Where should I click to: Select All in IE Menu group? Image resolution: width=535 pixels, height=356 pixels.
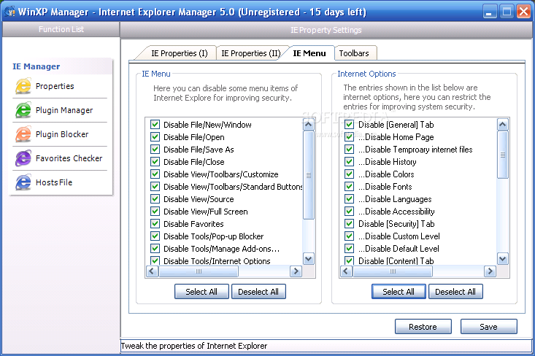[201, 292]
